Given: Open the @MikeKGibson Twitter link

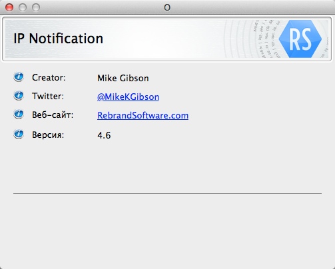Looking at the screenshot, I should coord(128,97).
